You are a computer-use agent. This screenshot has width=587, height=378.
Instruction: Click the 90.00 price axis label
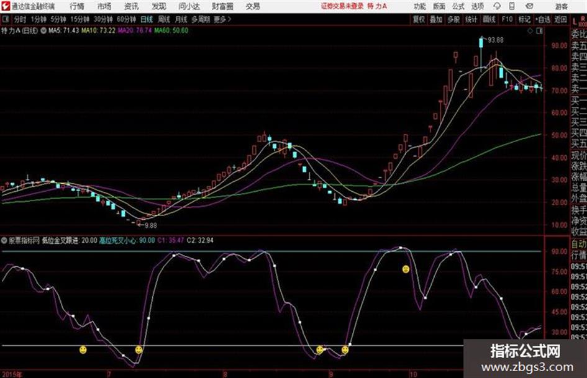(x=559, y=46)
